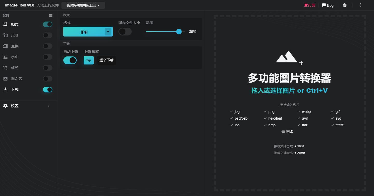Viewport: 374px width, 196px height.
Task: Select the 下载 download icon
Action: click(x=5, y=89)
